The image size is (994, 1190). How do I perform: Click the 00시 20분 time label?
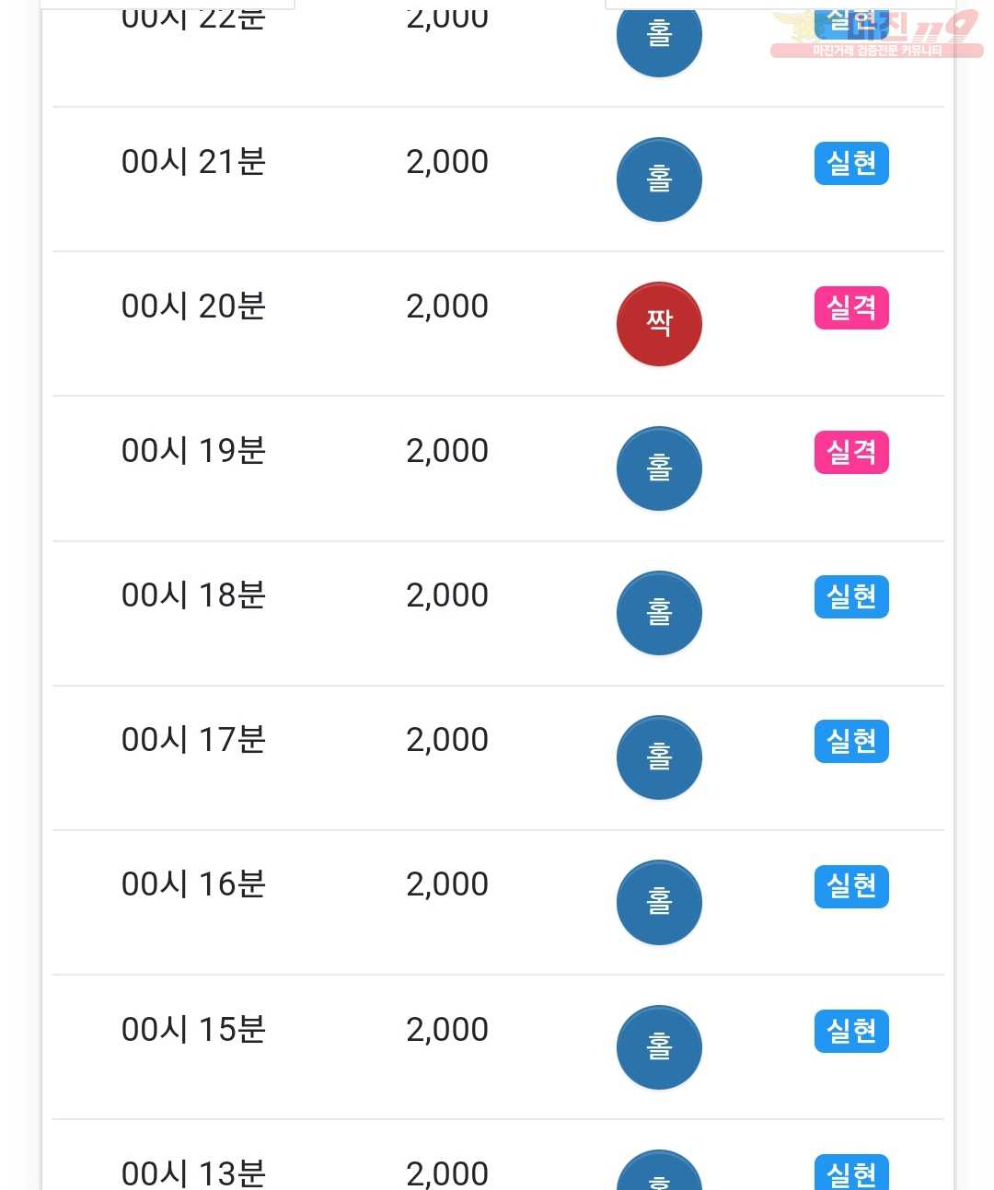[x=193, y=306]
